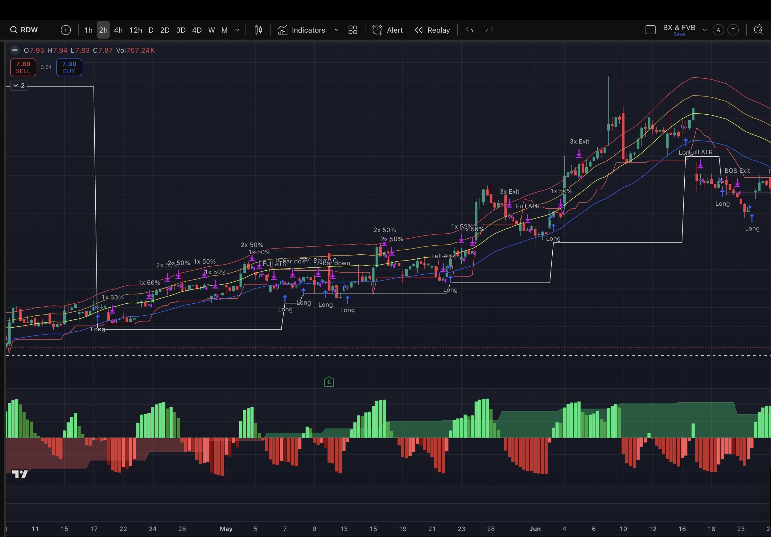This screenshot has width=771, height=537.
Task: Open the indicator templates grid icon
Action: click(353, 30)
